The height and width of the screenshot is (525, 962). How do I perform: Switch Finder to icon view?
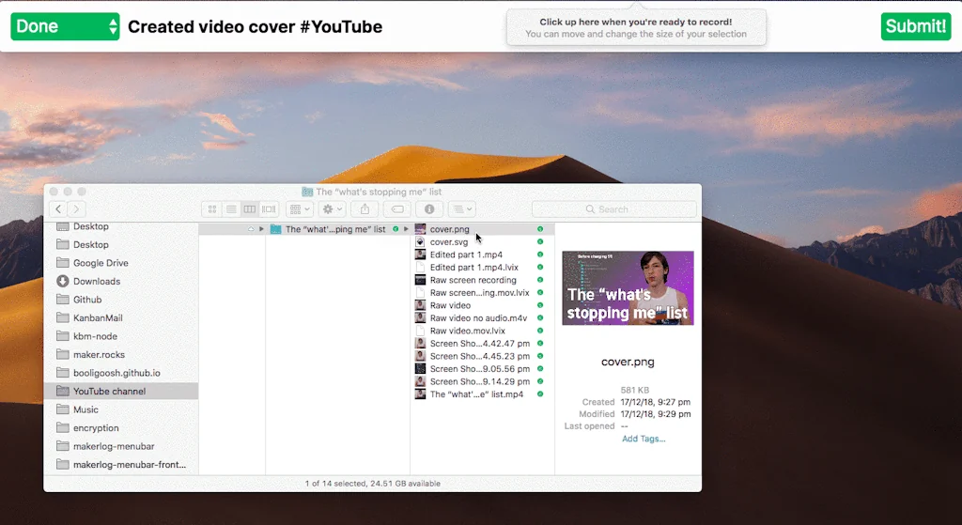(x=212, y=209)
